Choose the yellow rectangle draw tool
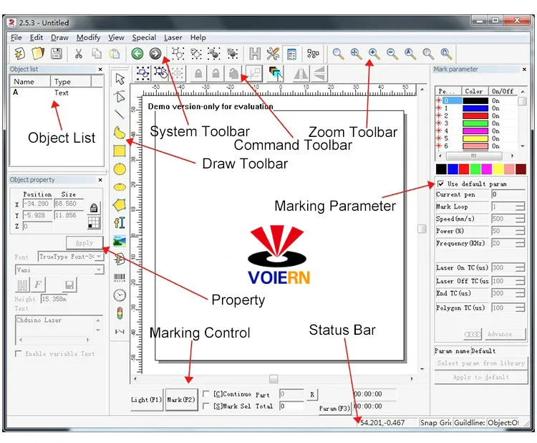 [x=120, y=151]
